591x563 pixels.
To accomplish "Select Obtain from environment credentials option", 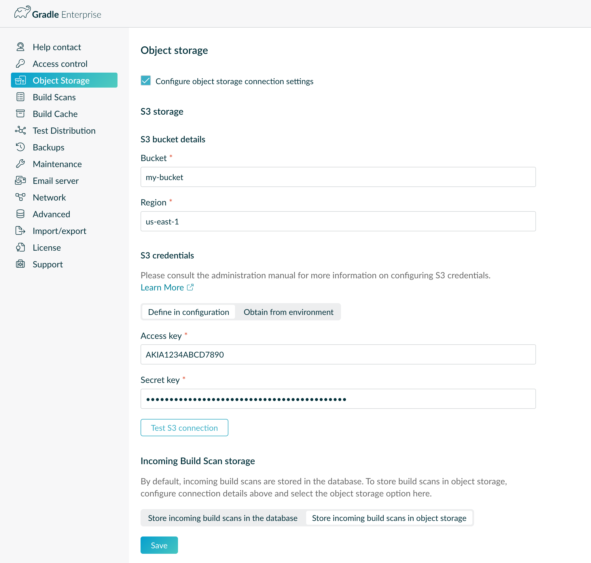I will (x=288, y=311).
